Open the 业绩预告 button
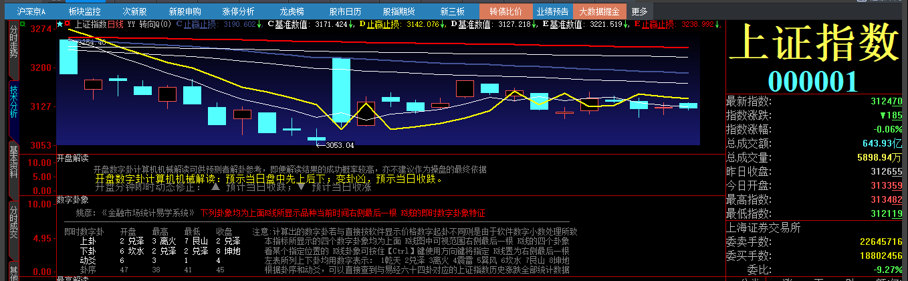 pyautogui.click(x=553, y=11)
